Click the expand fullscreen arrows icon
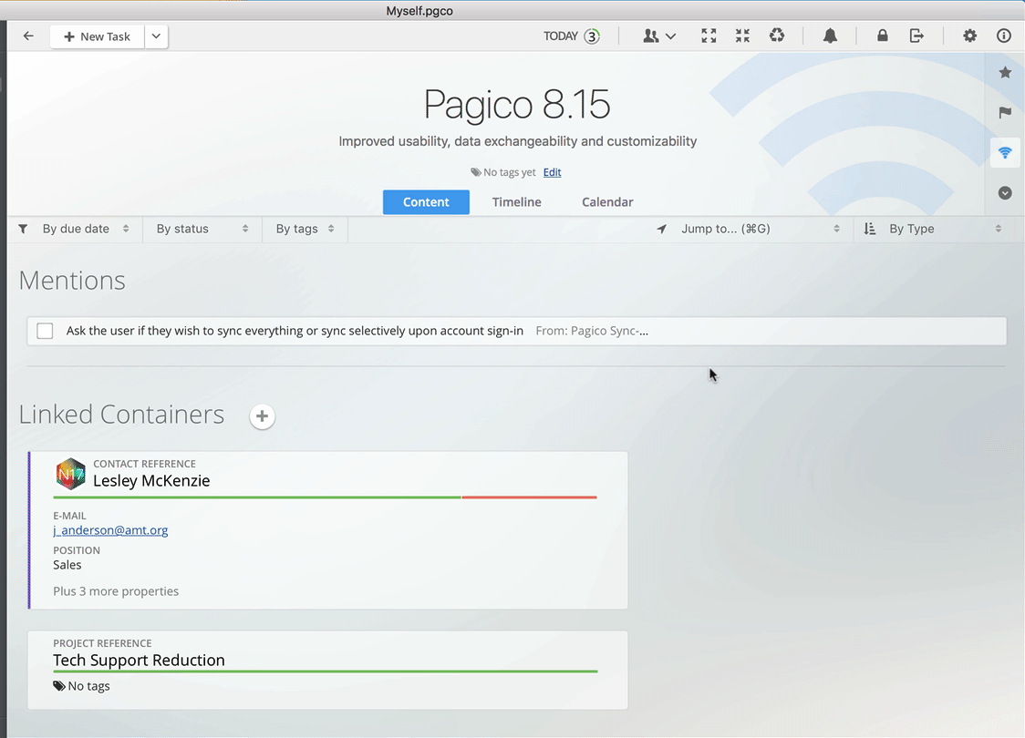Screen dimensions: 1025x738 pos(709,36)
